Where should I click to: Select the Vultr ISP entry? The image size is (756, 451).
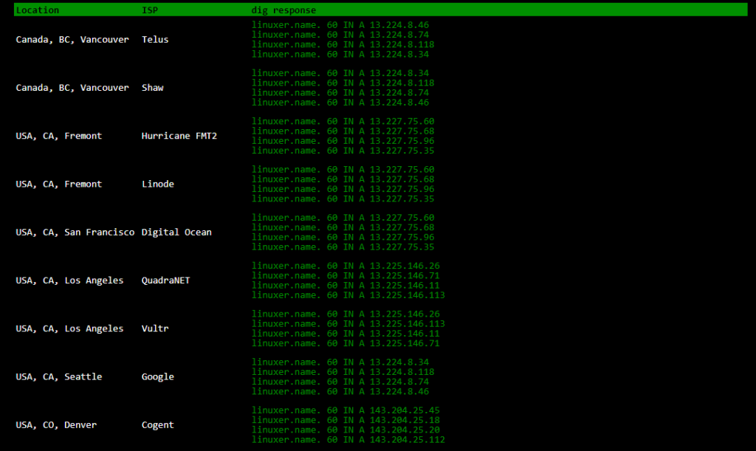tap(155, 328)
